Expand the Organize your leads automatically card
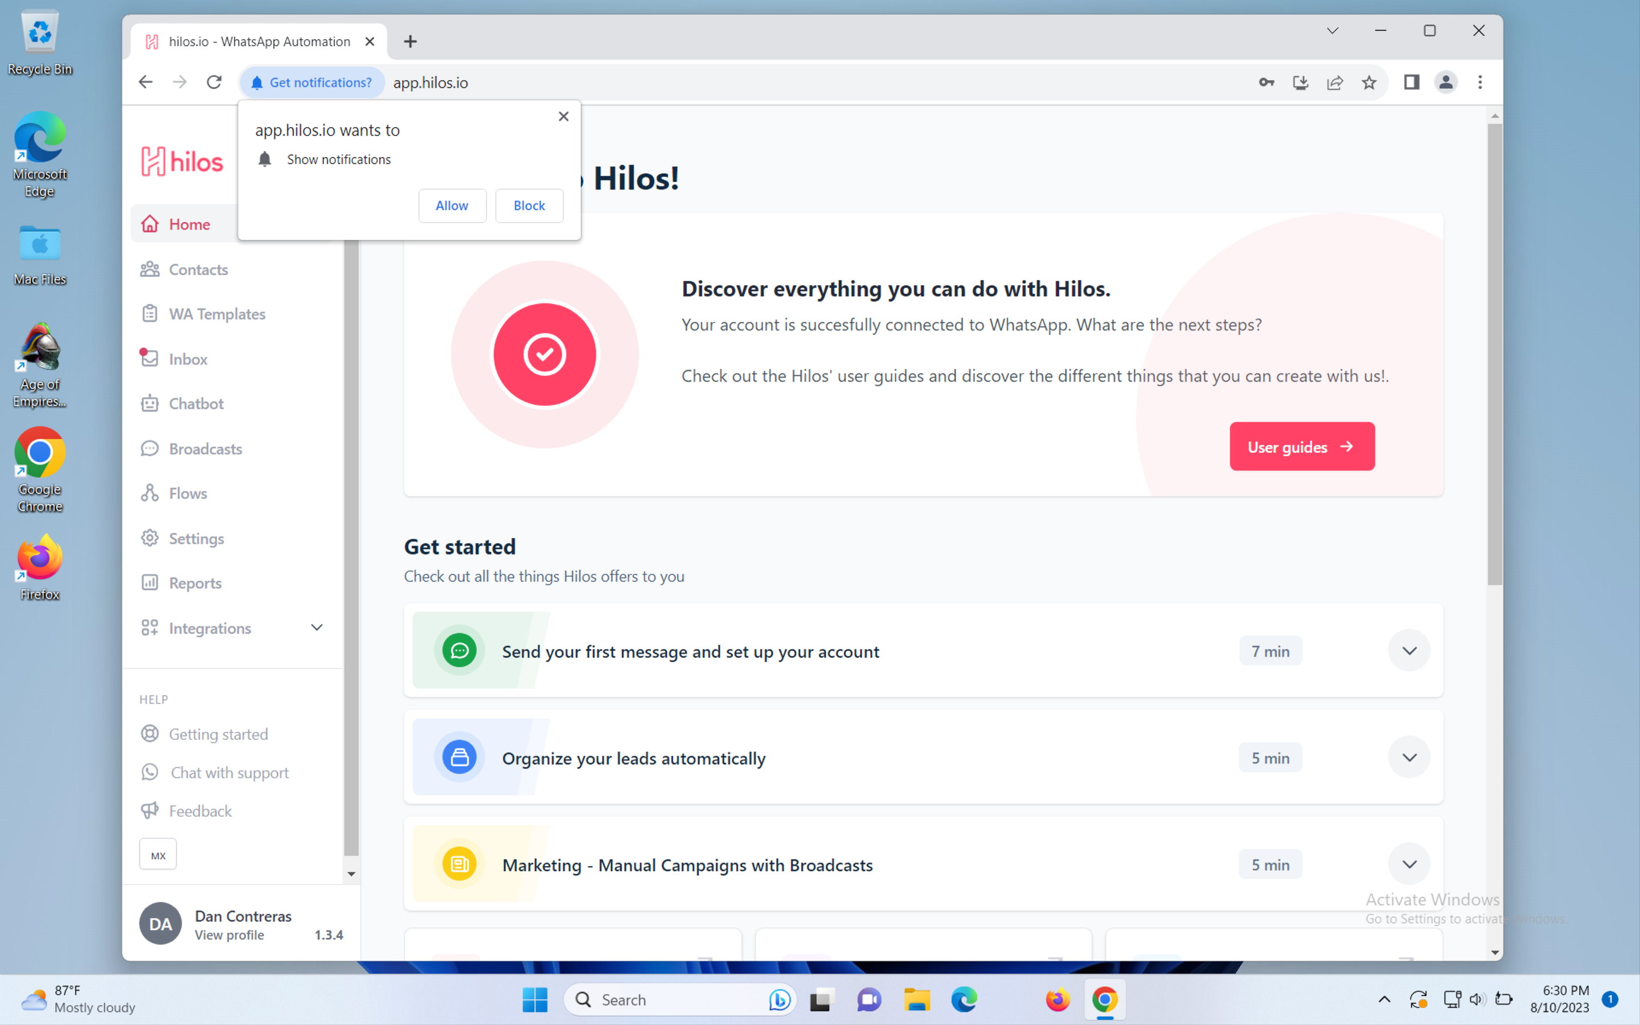The width and height of the screenshot is (1640, 1025). [1409, 757]
